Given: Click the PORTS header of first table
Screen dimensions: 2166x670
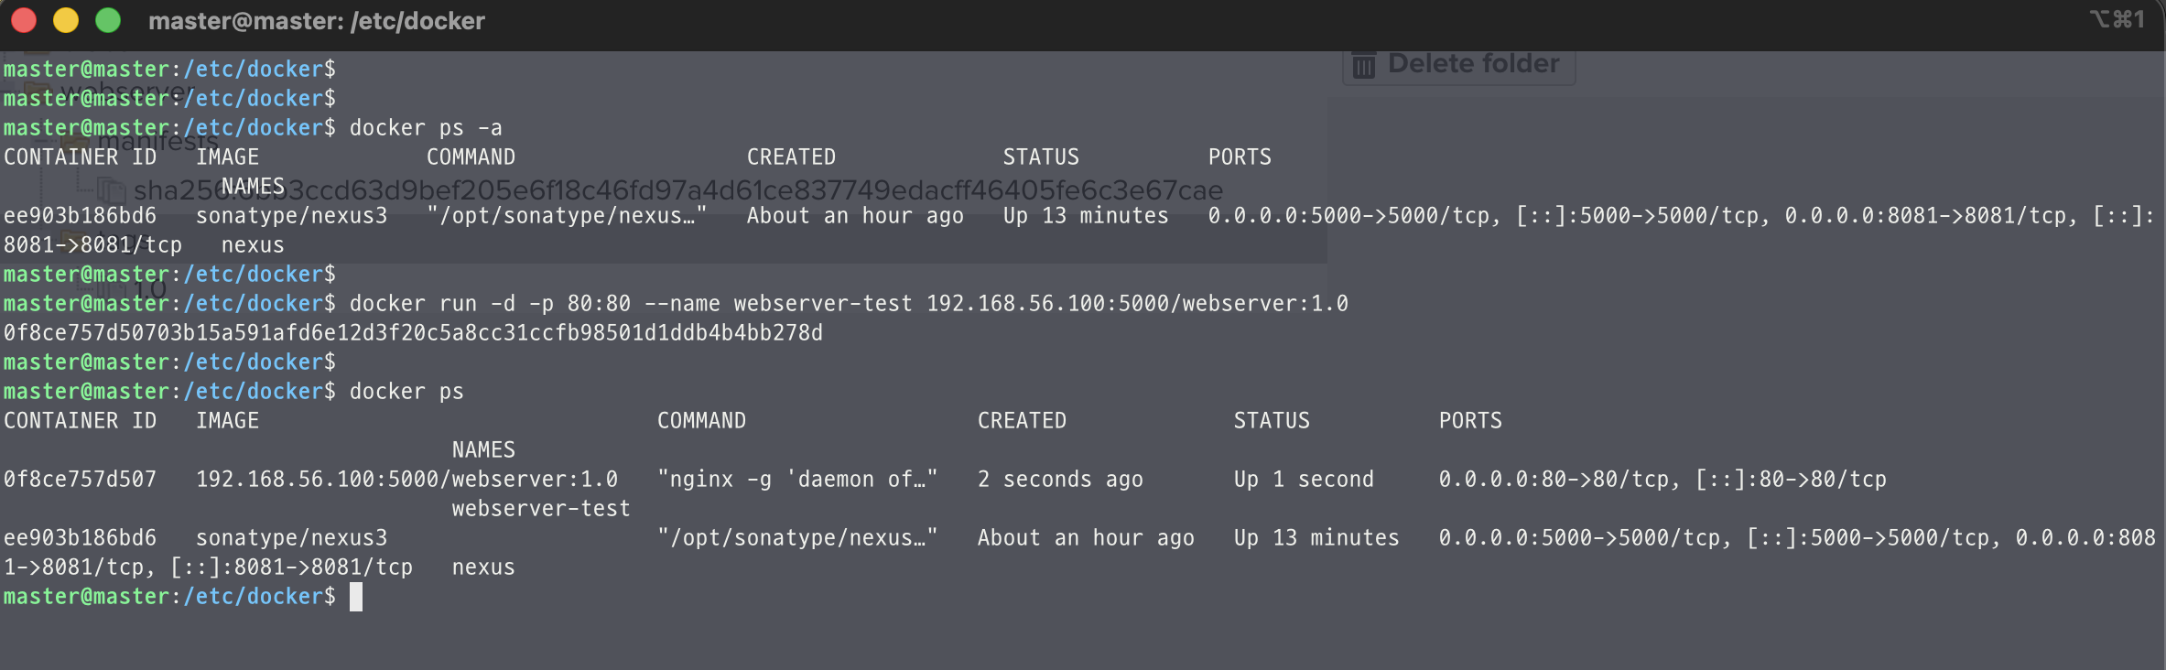Looking at the screenshot, I should click(x=1240, y=157).
